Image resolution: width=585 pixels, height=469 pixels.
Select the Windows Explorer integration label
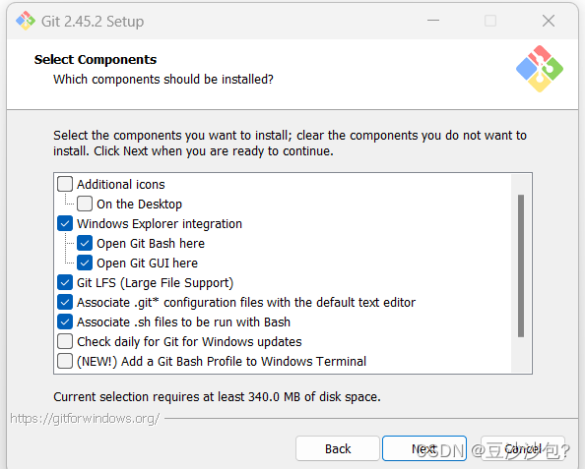(x=160, y=224)
